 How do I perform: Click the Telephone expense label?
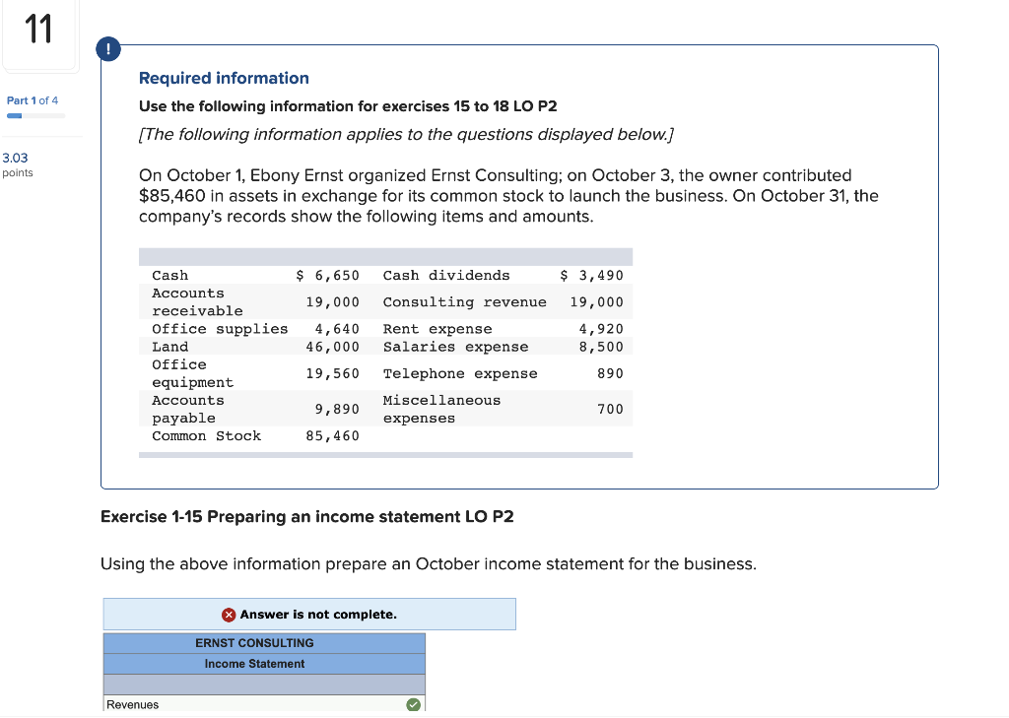pyautogui.click(x=460, y=374)
